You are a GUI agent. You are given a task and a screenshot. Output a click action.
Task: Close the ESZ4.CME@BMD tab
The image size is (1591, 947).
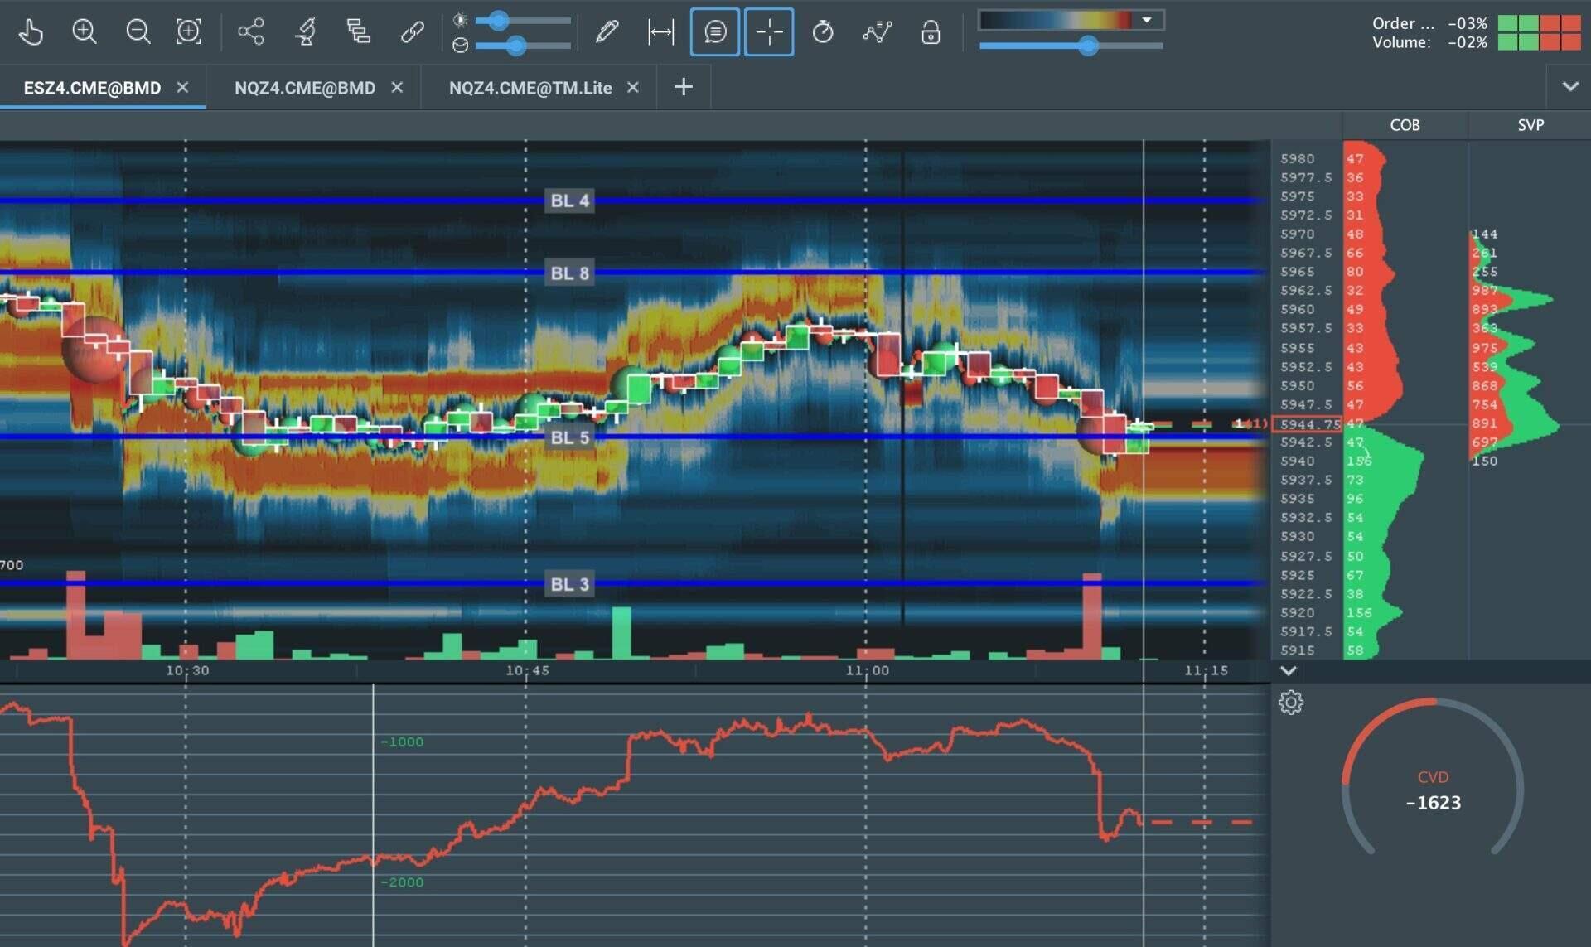pos(183,87)
